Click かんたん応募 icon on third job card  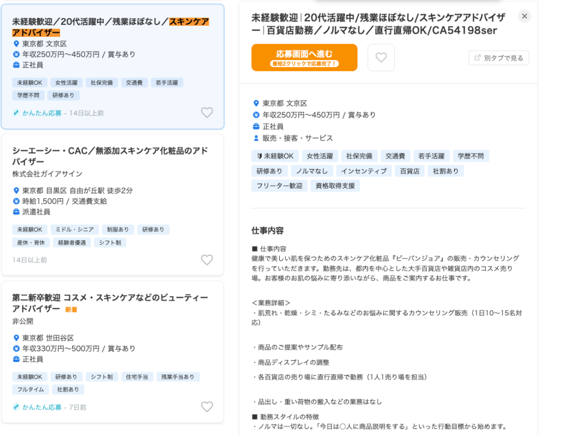(x=17, y=407)
